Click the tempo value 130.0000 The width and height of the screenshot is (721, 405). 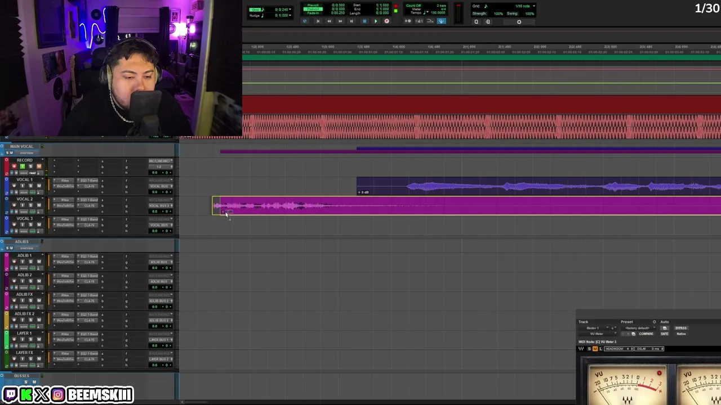[438, 12]
